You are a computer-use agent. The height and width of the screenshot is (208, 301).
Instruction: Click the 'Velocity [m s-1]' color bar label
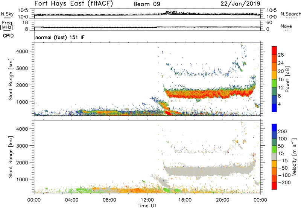[294, 157]
